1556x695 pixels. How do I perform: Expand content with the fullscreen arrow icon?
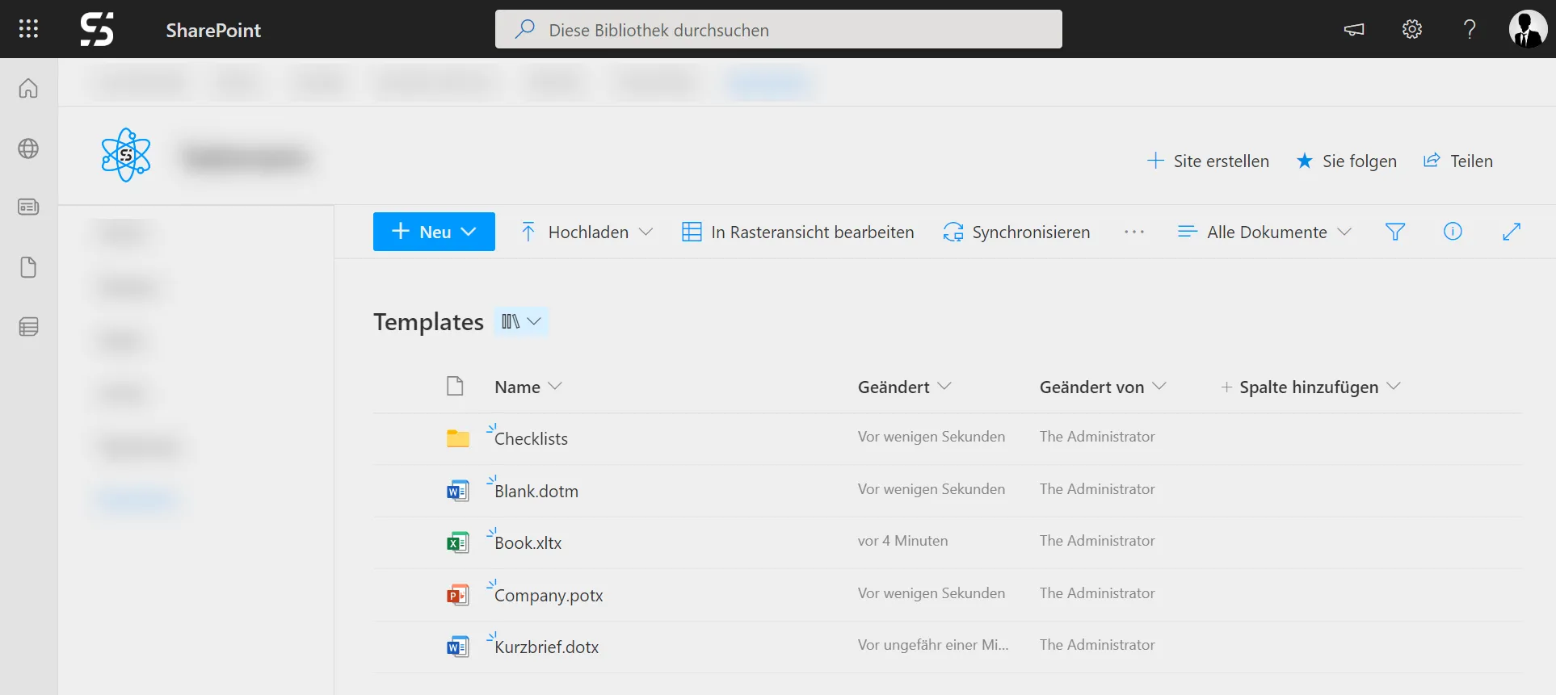click(1512, 232)
